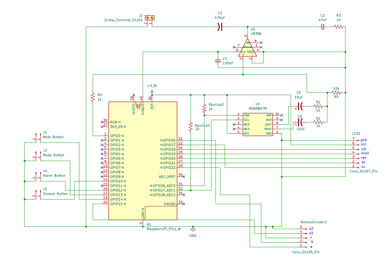Click the R1 resistor symbol
This screenshot has width=392, height=259.
coord(318,106)
